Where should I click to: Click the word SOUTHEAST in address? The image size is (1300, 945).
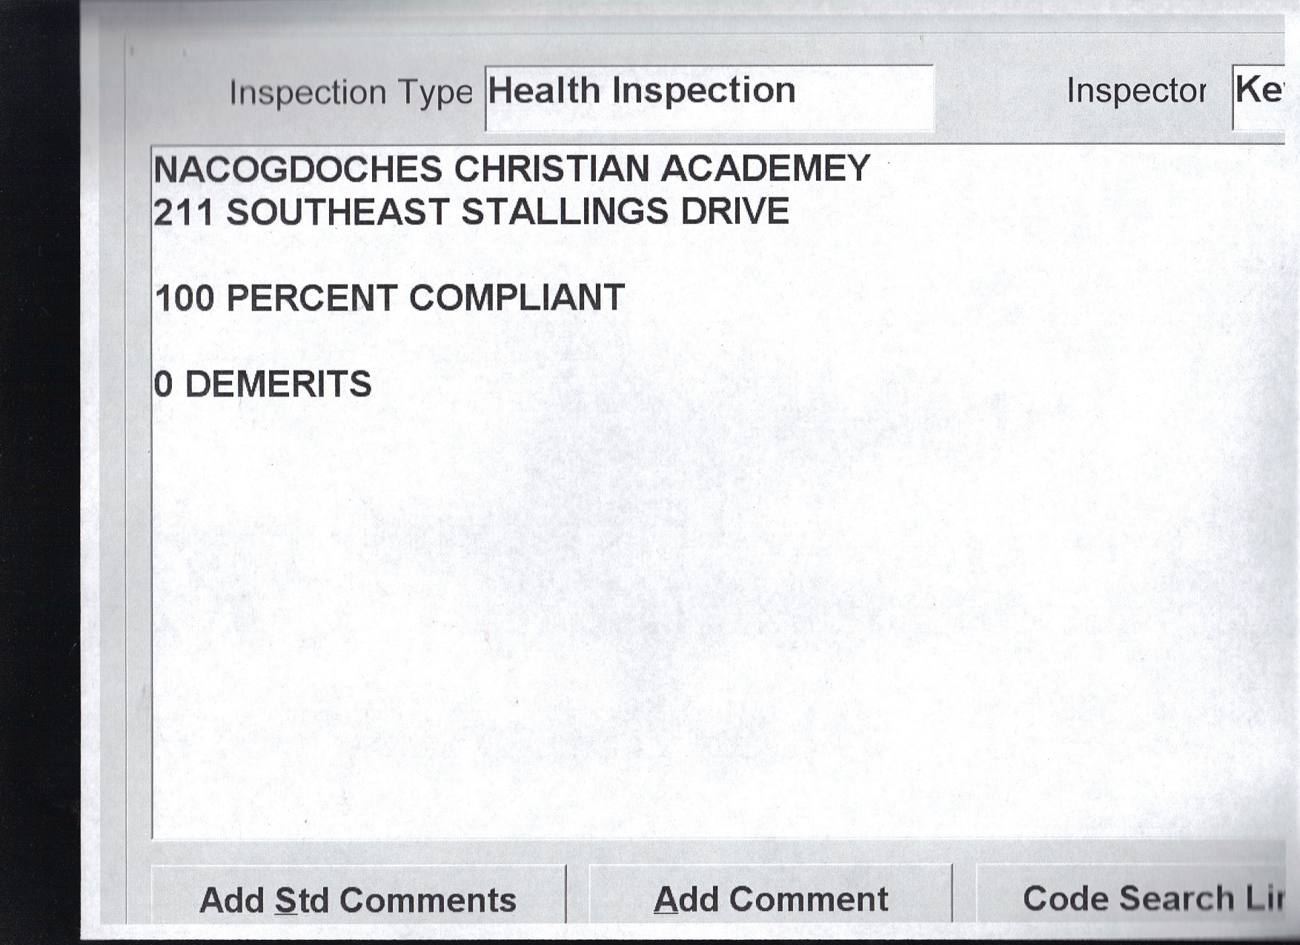point(337,212)
